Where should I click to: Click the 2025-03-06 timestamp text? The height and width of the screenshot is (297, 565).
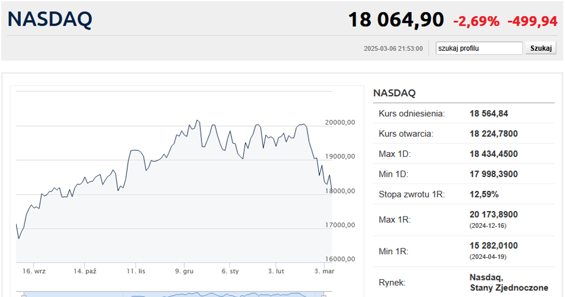click(x=393, y=49)
